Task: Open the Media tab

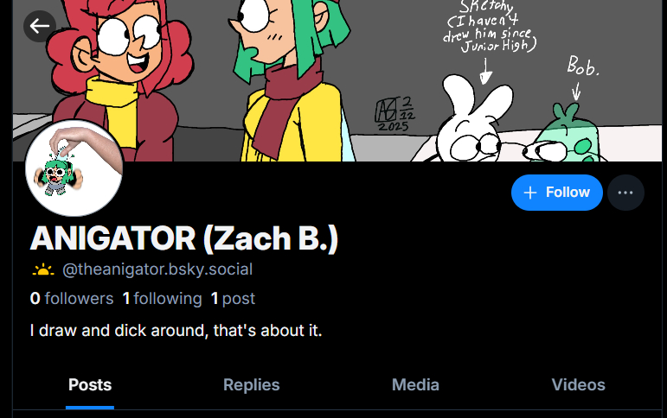Action: point(415,385)
